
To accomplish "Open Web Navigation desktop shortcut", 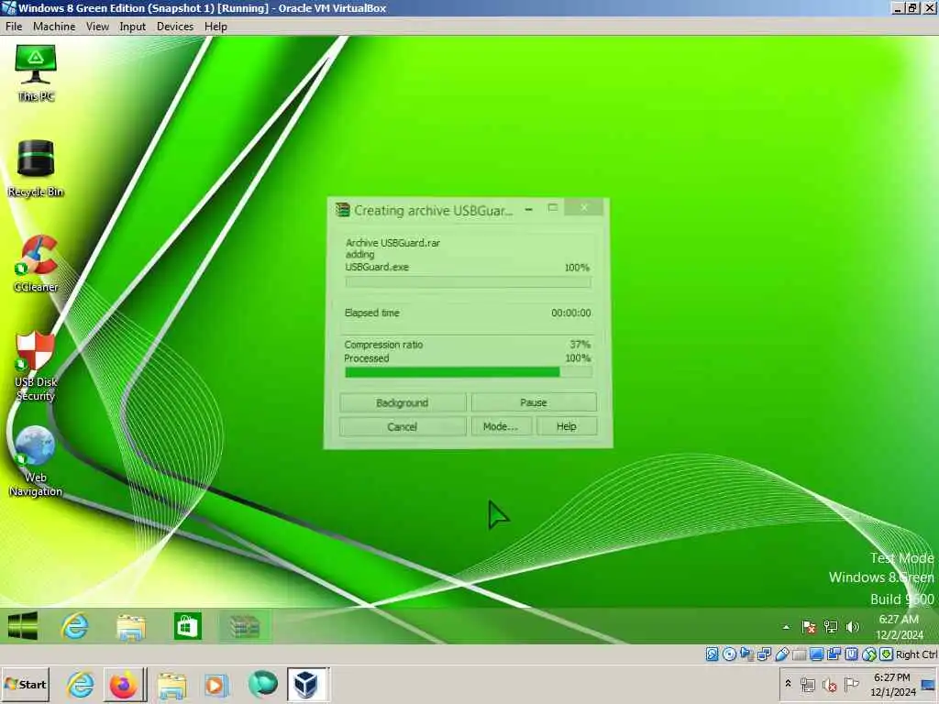I will pos(36,461).
